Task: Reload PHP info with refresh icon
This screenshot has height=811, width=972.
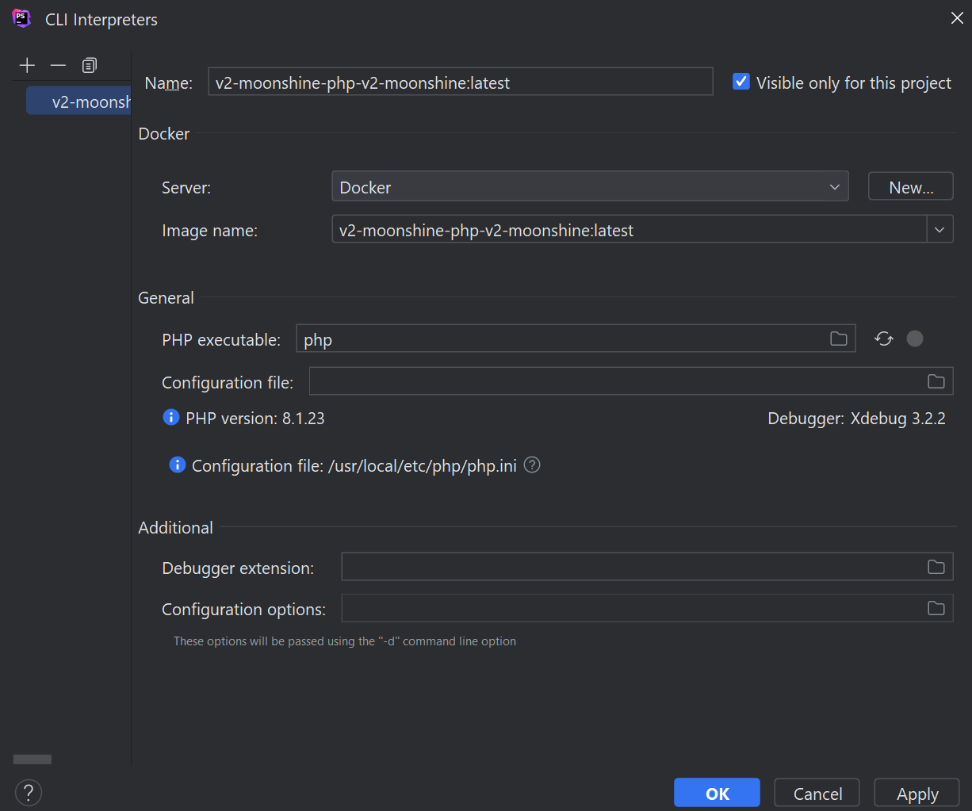Action: click(x=884, y=339)
